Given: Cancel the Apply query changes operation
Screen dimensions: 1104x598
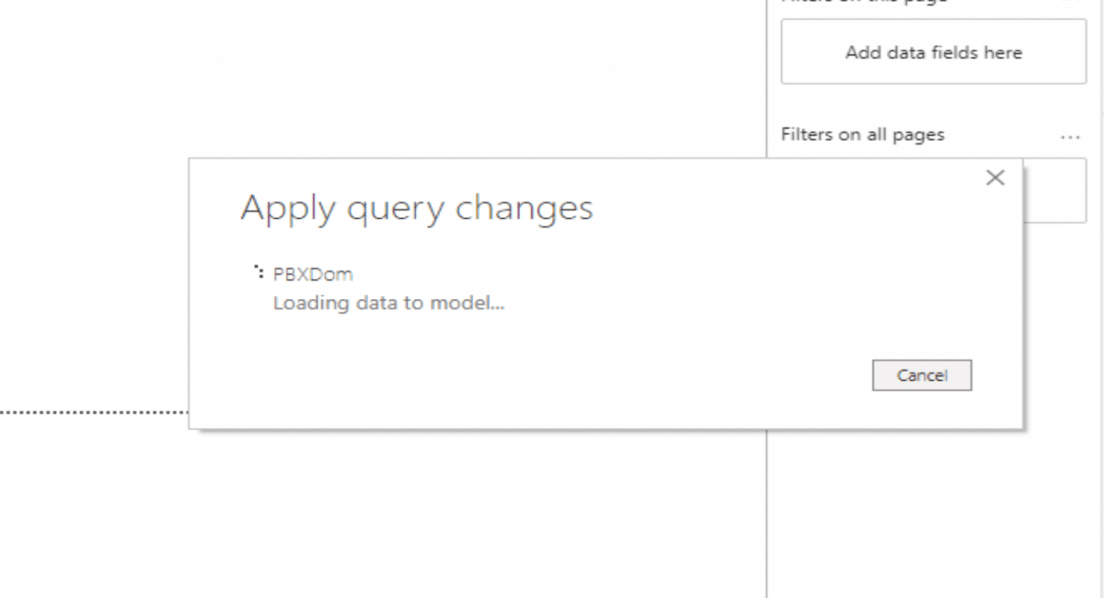Looking at the screenshot, I should coord(921,375).
